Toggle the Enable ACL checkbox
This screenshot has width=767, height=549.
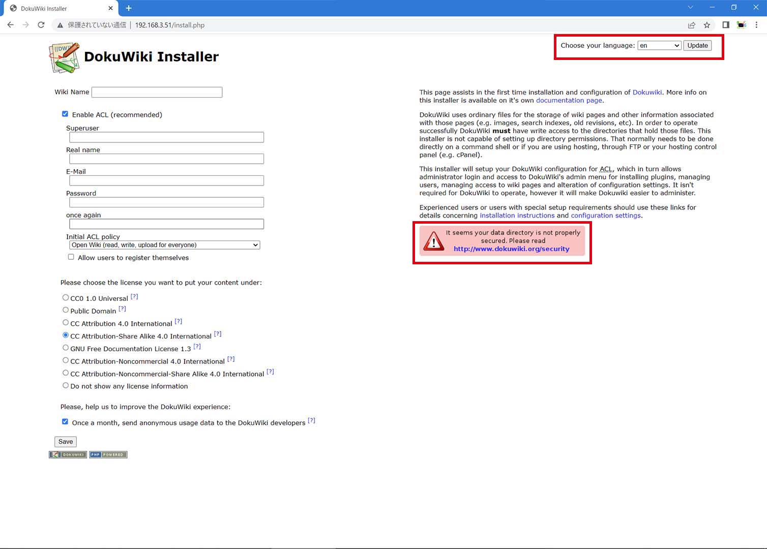point(65,114)
